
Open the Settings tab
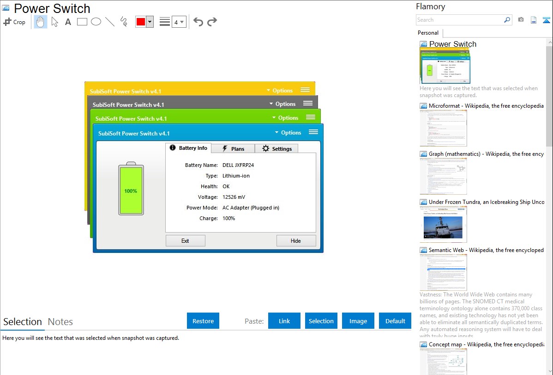[x=276, y=149]
